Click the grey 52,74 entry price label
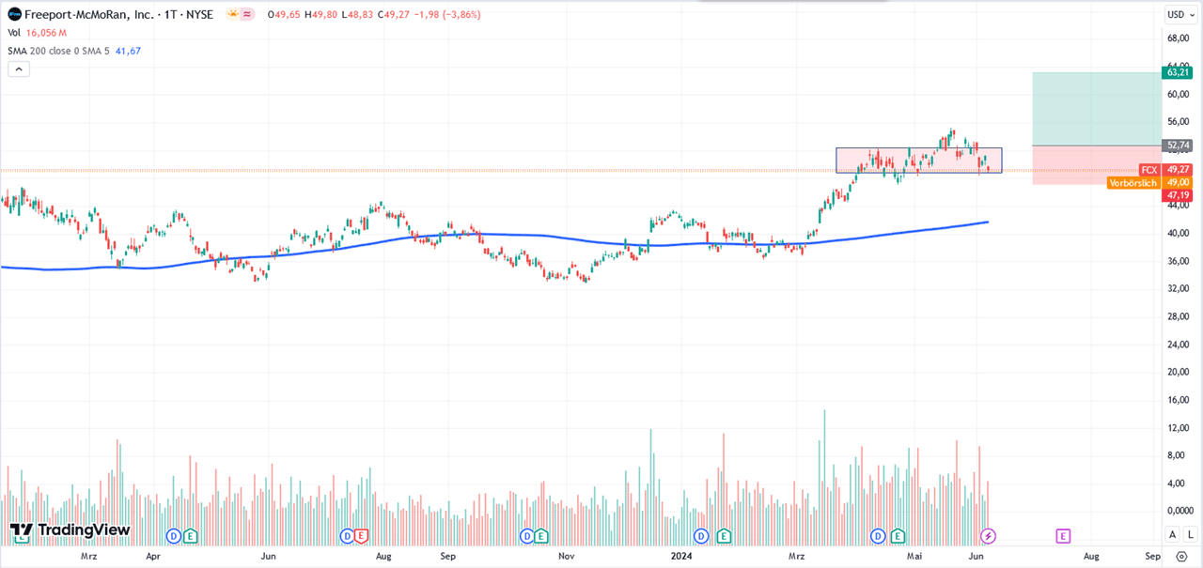The height and width of the screenshot is (568, 1203). coord(1178,146)
